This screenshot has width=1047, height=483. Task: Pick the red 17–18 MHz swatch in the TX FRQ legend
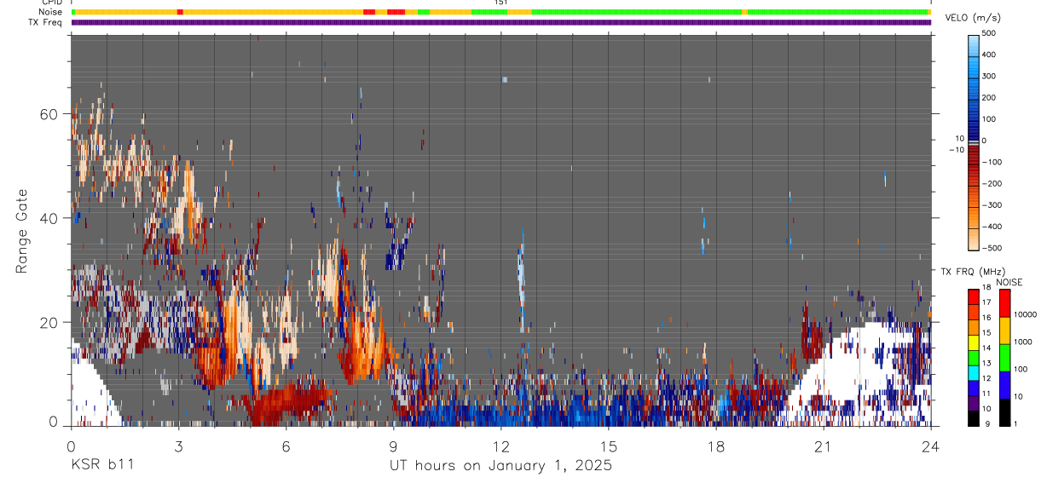(x=974, y=296)
